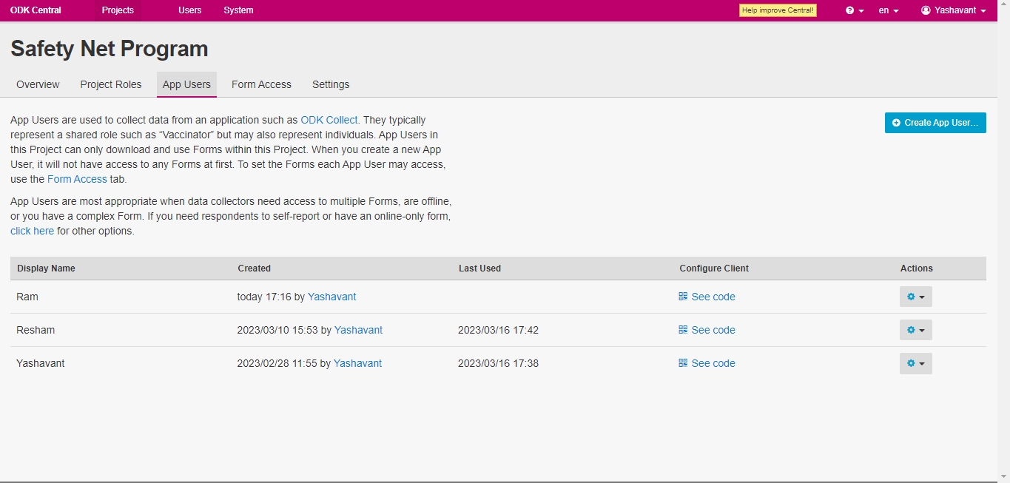Switch to the Overview tab

[x=38, y=84]
